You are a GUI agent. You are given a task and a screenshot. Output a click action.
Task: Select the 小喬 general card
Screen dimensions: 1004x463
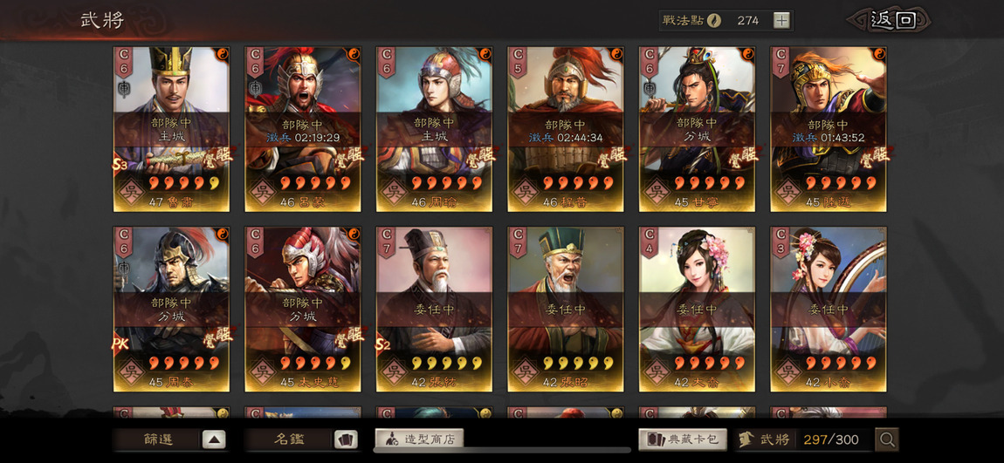(x=829, y=309)
